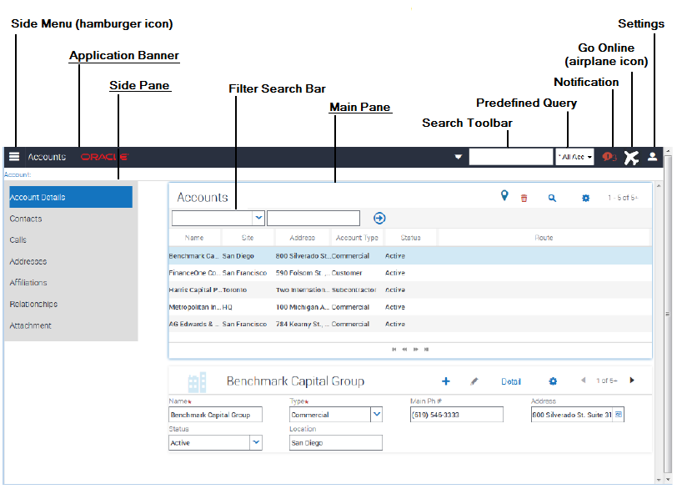Expand the filter field dropdown

(258, 218)
